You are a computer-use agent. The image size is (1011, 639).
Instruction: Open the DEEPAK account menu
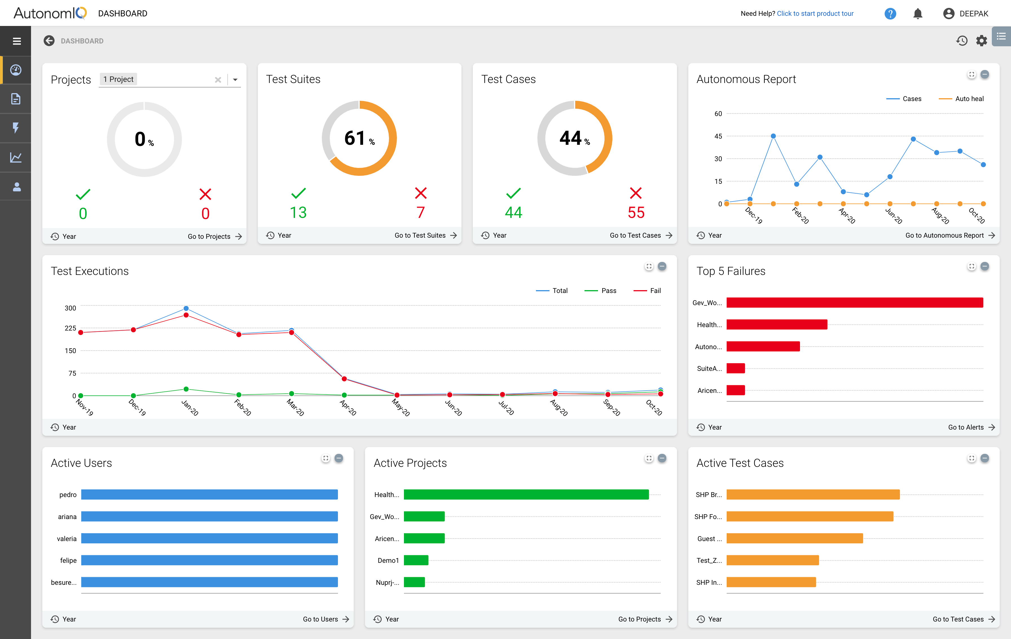(966, 14)
